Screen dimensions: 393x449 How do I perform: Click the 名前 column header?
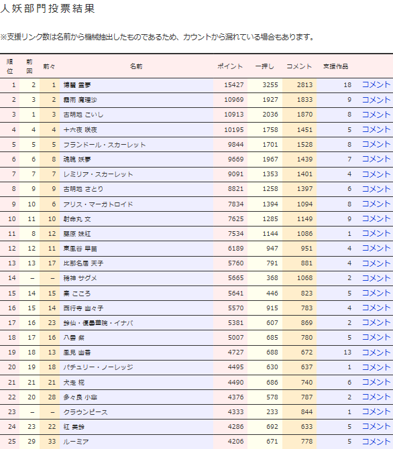click(136, 66)
